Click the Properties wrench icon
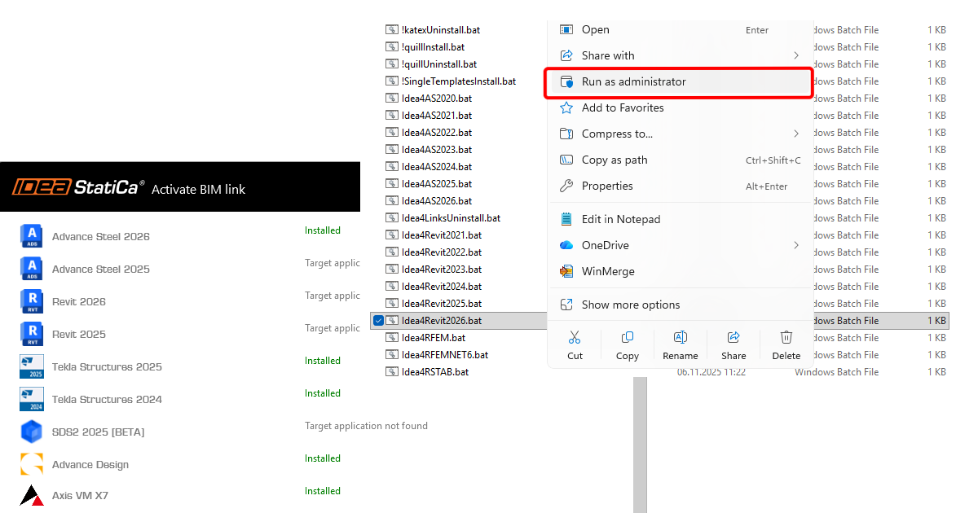The height and width of the screenshot is (513, 978). point(566,186)
